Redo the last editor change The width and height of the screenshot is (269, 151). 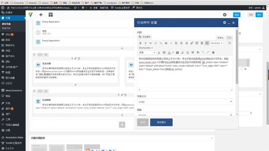[x=208, y=52]
